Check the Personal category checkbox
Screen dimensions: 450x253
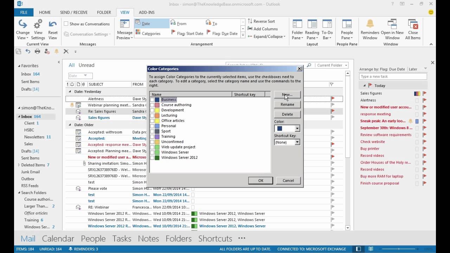(x=152, y=126)
